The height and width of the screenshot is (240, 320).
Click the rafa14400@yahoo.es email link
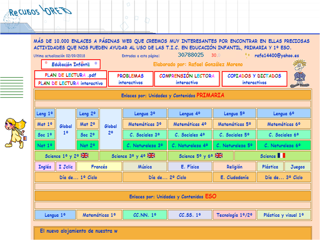point(277,56)
